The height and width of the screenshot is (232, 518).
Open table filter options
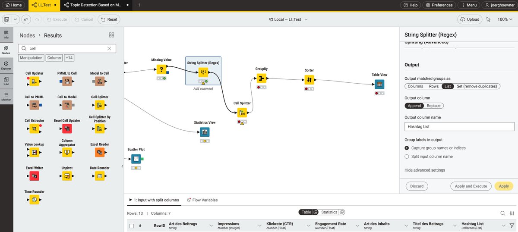tap(512, 225)
